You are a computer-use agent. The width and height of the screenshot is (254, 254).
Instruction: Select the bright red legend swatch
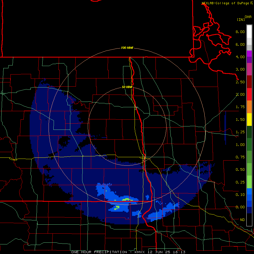(249, 94)
